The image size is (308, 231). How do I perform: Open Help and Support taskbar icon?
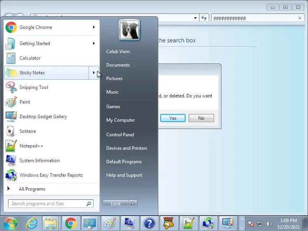click(149, 223)
